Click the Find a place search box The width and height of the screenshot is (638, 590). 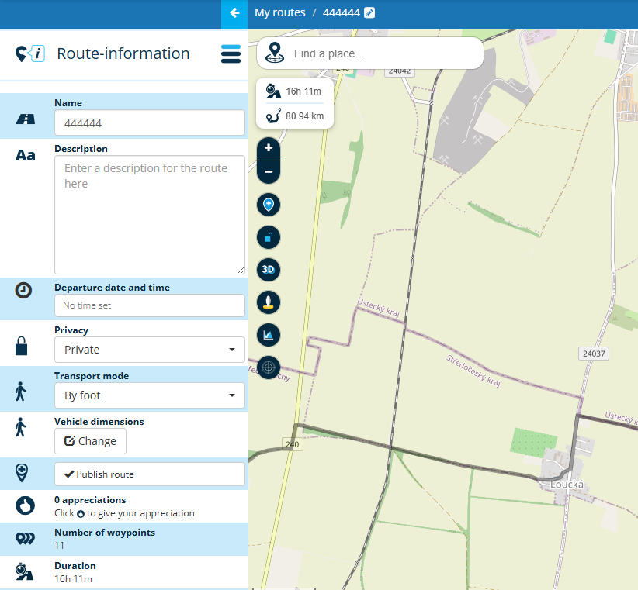(384, 53)
